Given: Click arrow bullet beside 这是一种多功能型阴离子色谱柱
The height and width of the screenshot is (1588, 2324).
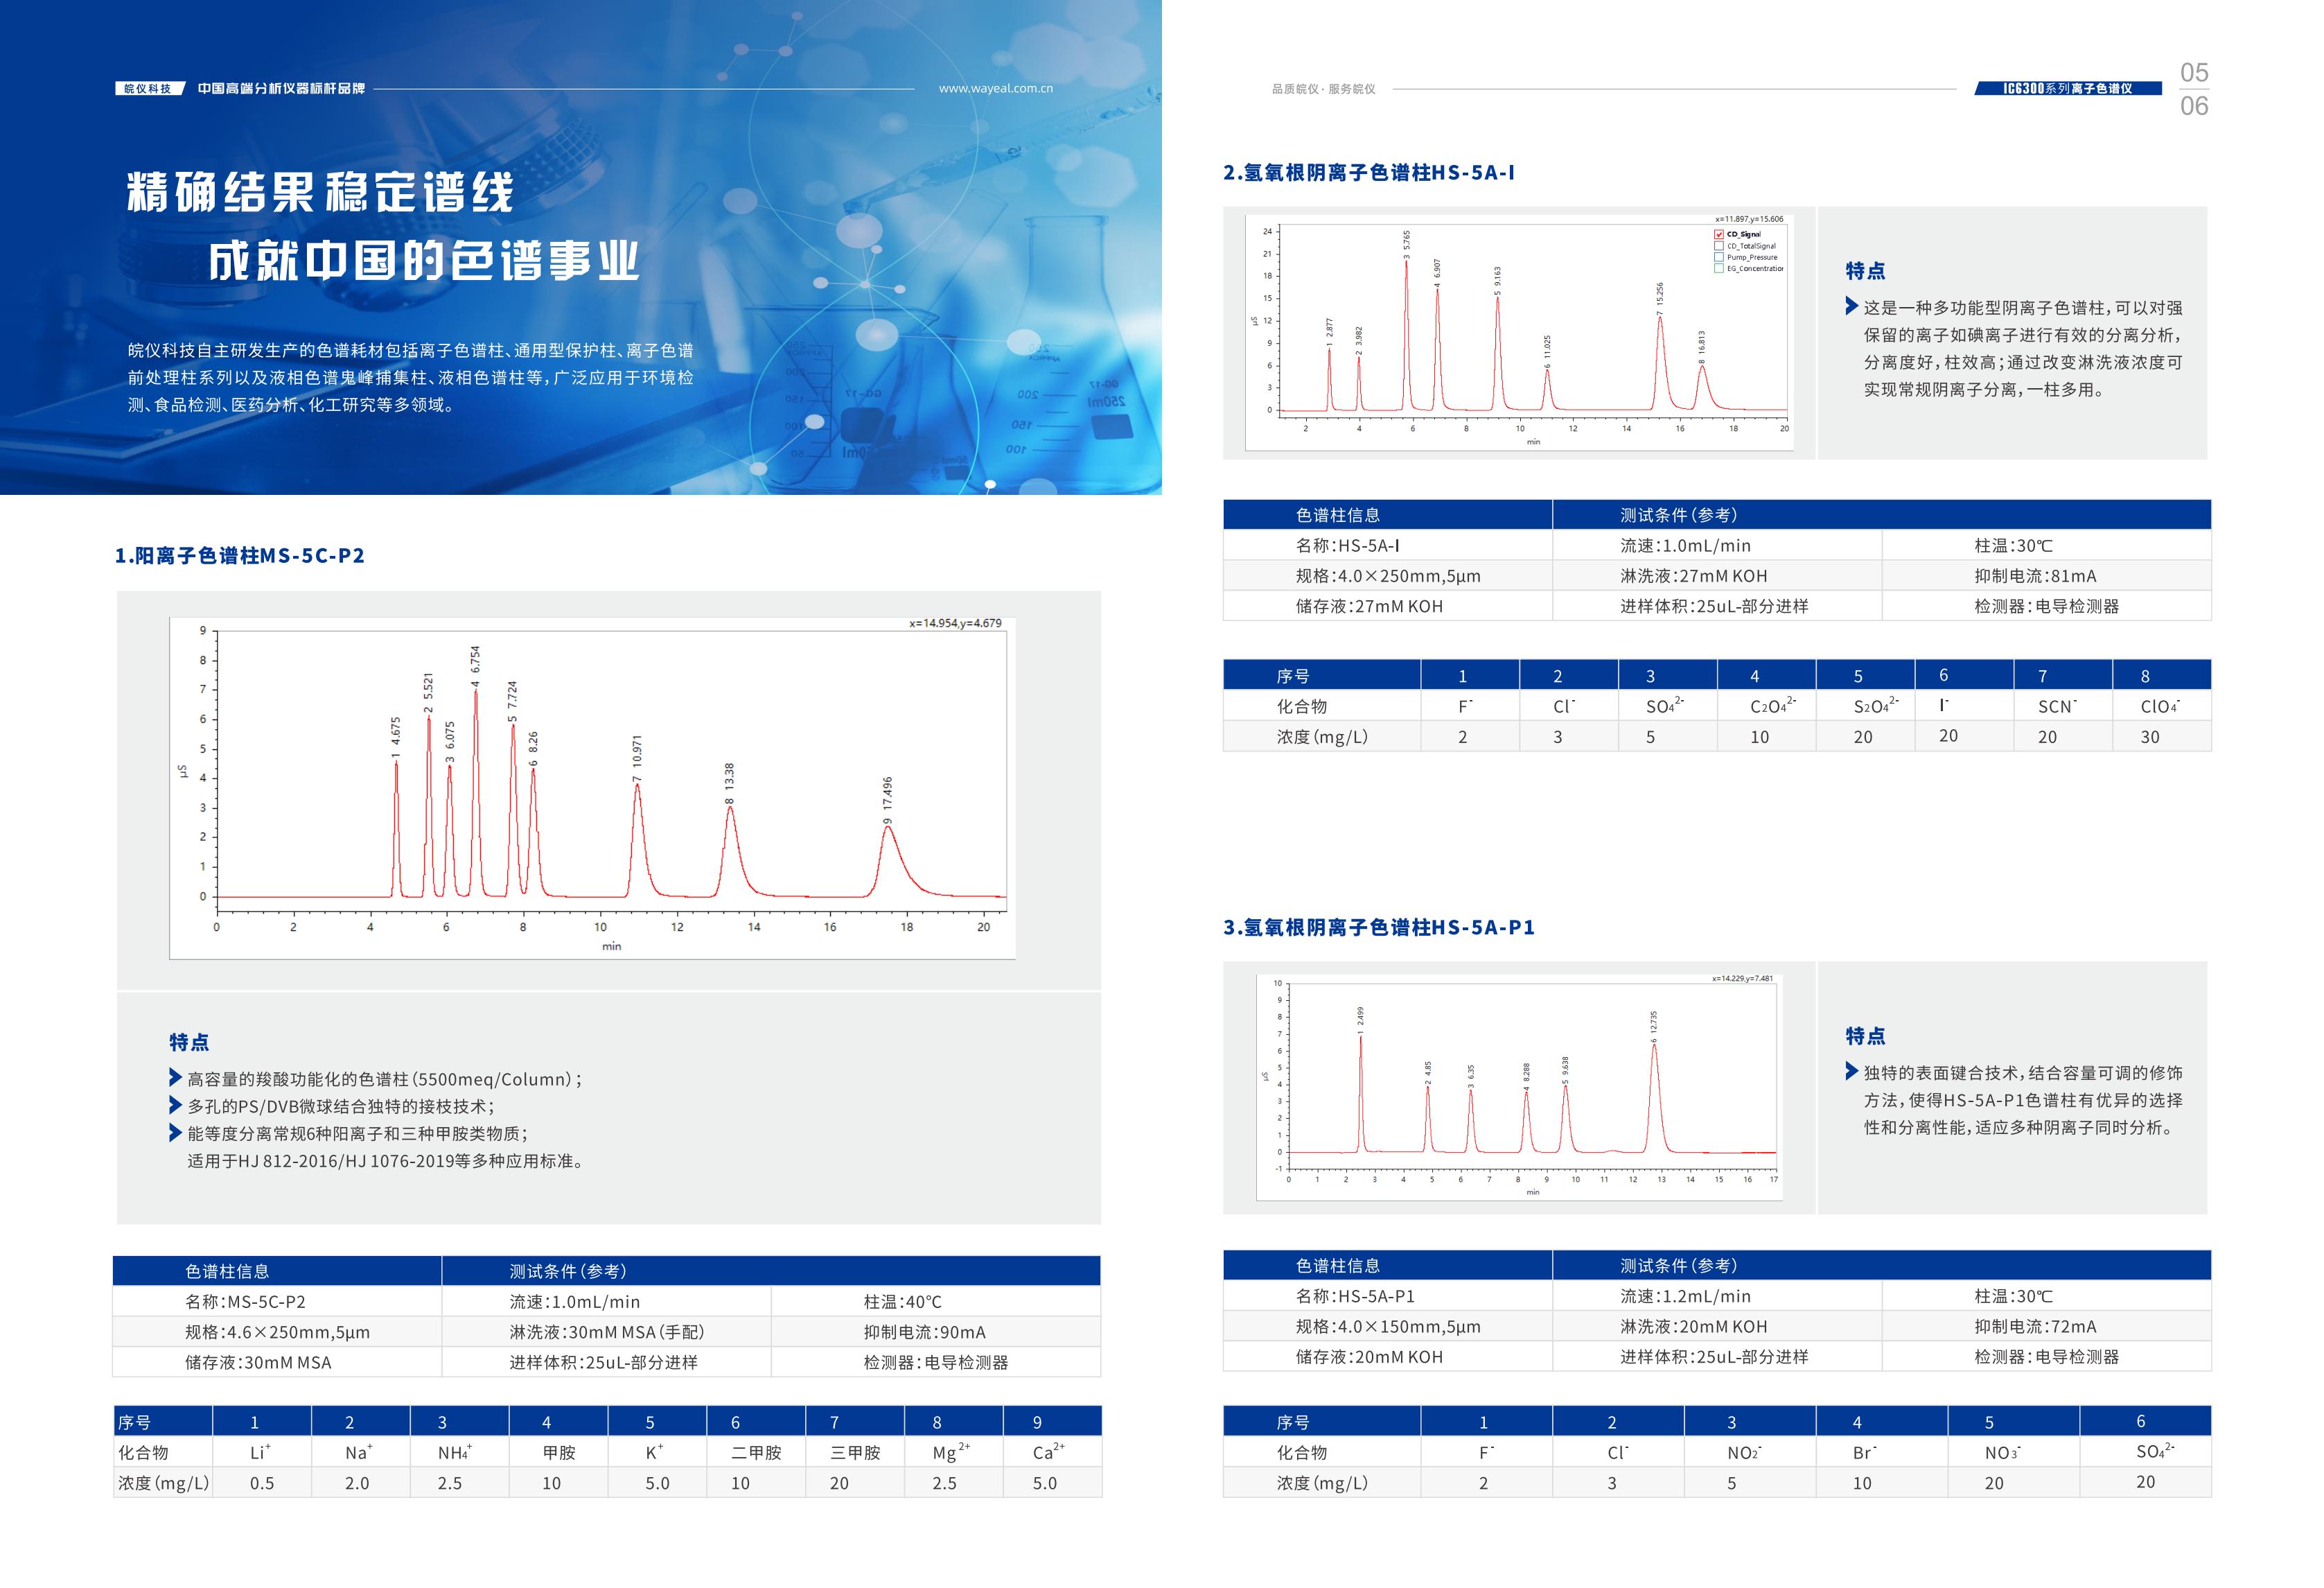Looking at the screenshot, I should (x=1851, y=306).
